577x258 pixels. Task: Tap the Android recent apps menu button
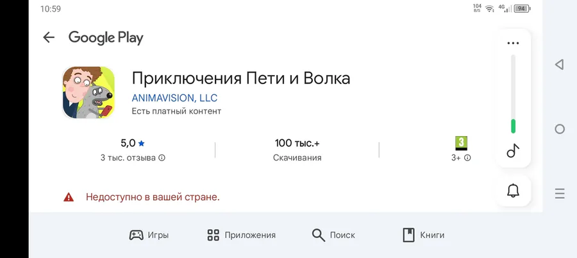coord(559,194)
